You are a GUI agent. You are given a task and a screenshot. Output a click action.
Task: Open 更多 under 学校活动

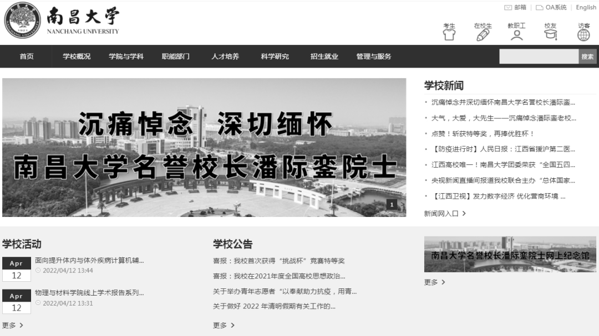click(x=13, y=325)
